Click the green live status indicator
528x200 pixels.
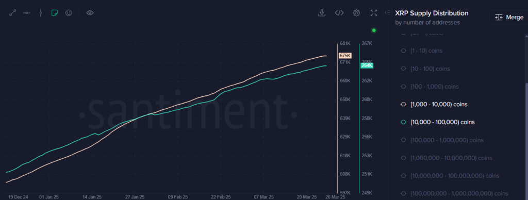click(374, 30)
